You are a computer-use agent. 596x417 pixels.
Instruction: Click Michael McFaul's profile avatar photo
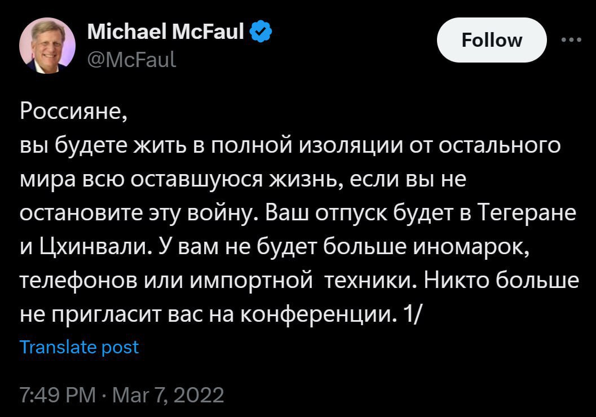pos(47,46)
